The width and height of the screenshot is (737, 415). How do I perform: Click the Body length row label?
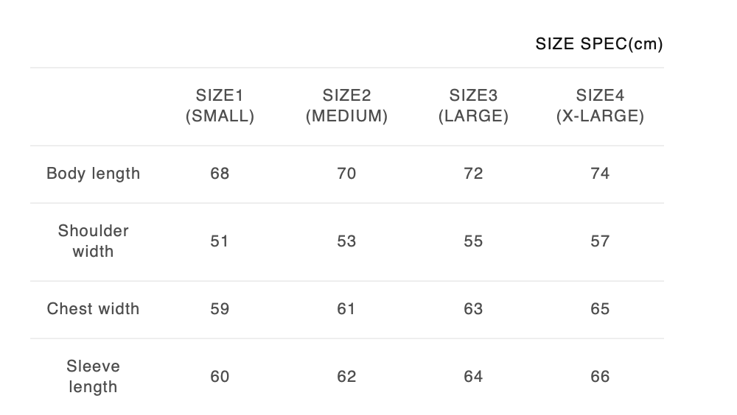pyautogui.click(x=93, y=174)
